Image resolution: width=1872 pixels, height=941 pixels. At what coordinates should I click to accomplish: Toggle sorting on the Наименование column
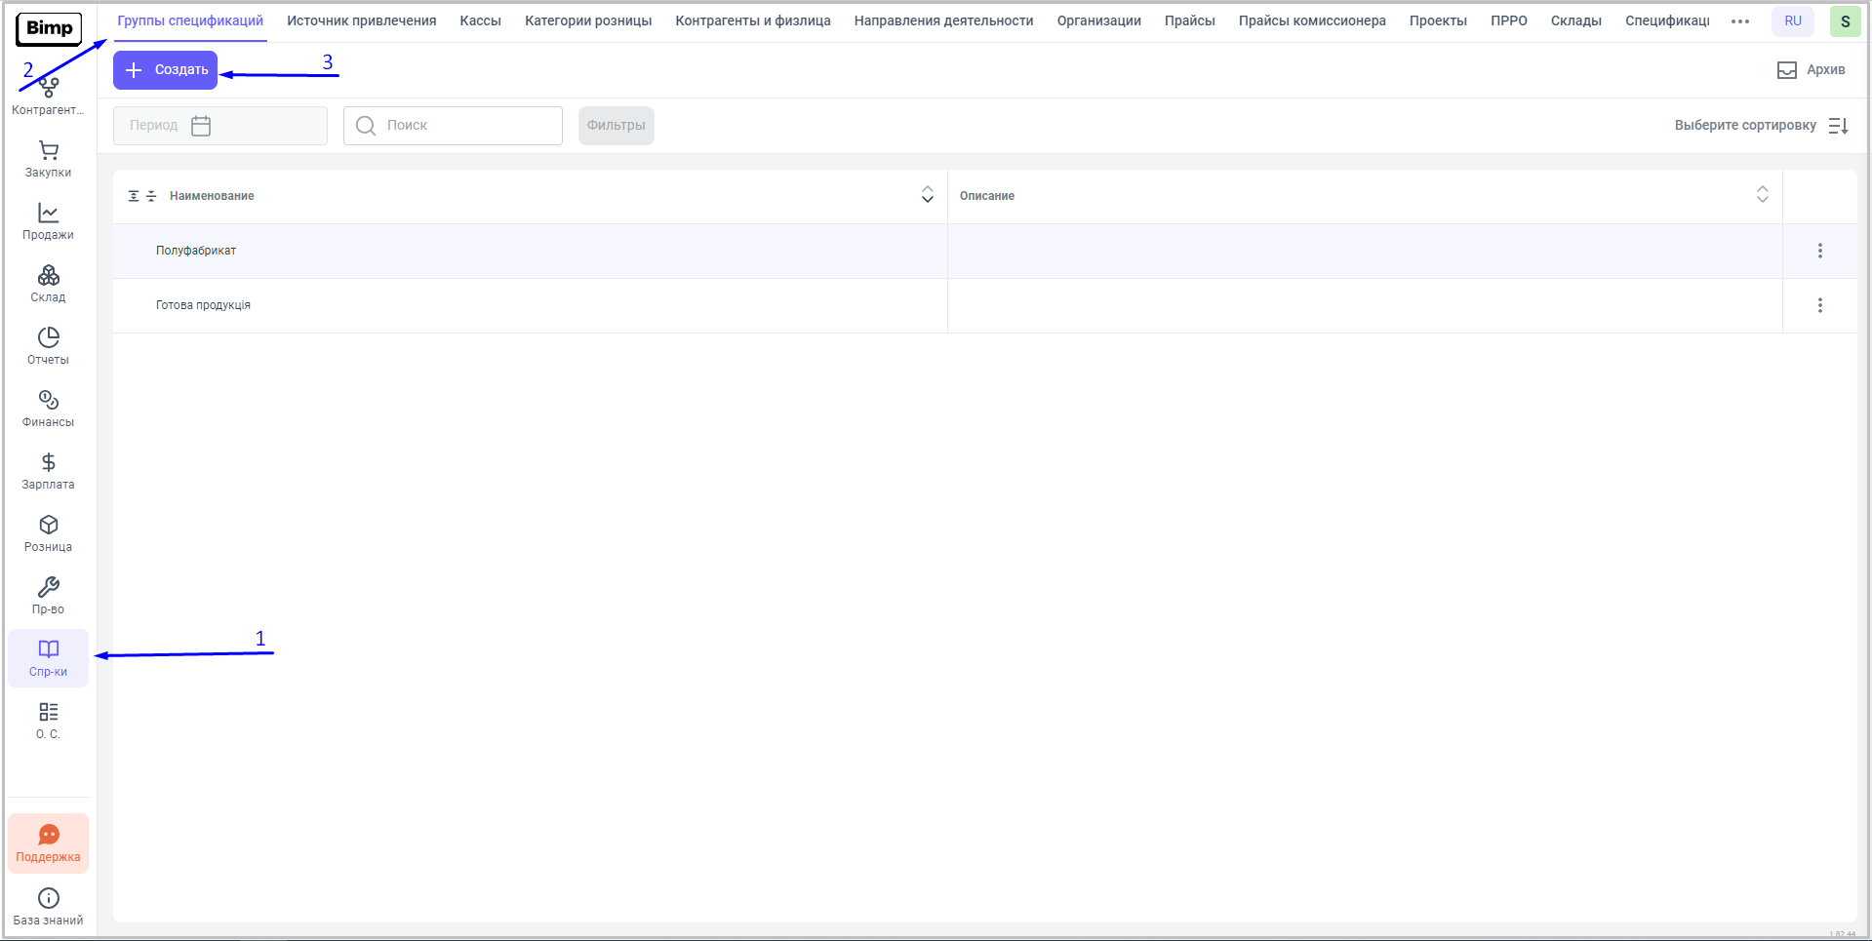tap(927, 195)
